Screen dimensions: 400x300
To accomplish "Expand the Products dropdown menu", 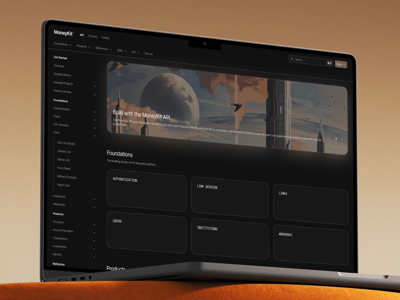I will 83,46.
